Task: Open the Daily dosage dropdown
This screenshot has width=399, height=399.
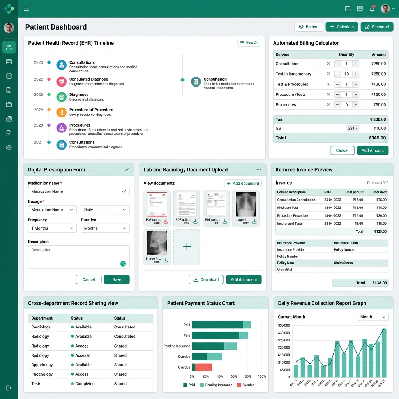Action: coord(105,210)
